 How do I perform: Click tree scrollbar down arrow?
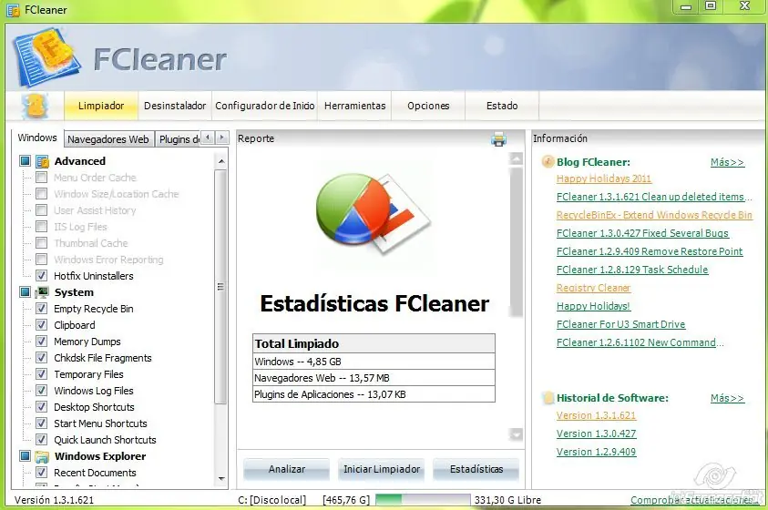221,479
